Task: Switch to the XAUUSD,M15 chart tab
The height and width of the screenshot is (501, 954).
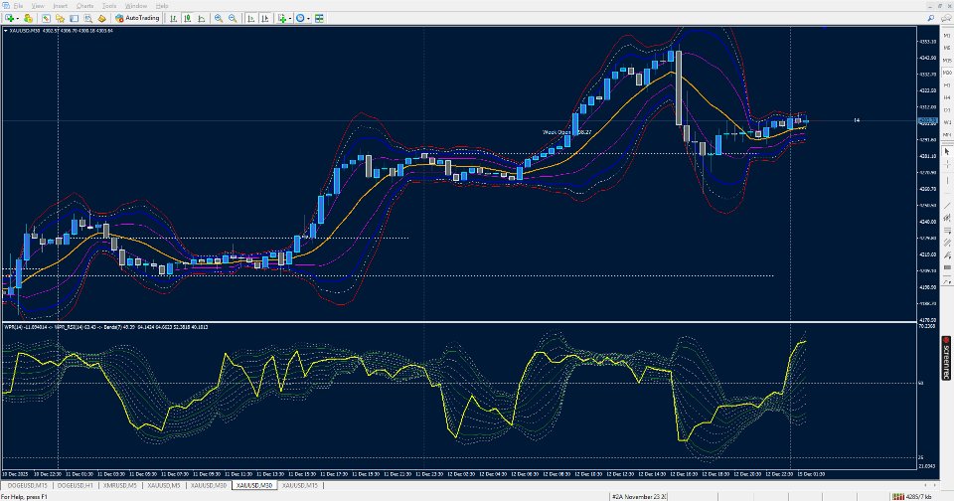Action: [x=299, y=485]
